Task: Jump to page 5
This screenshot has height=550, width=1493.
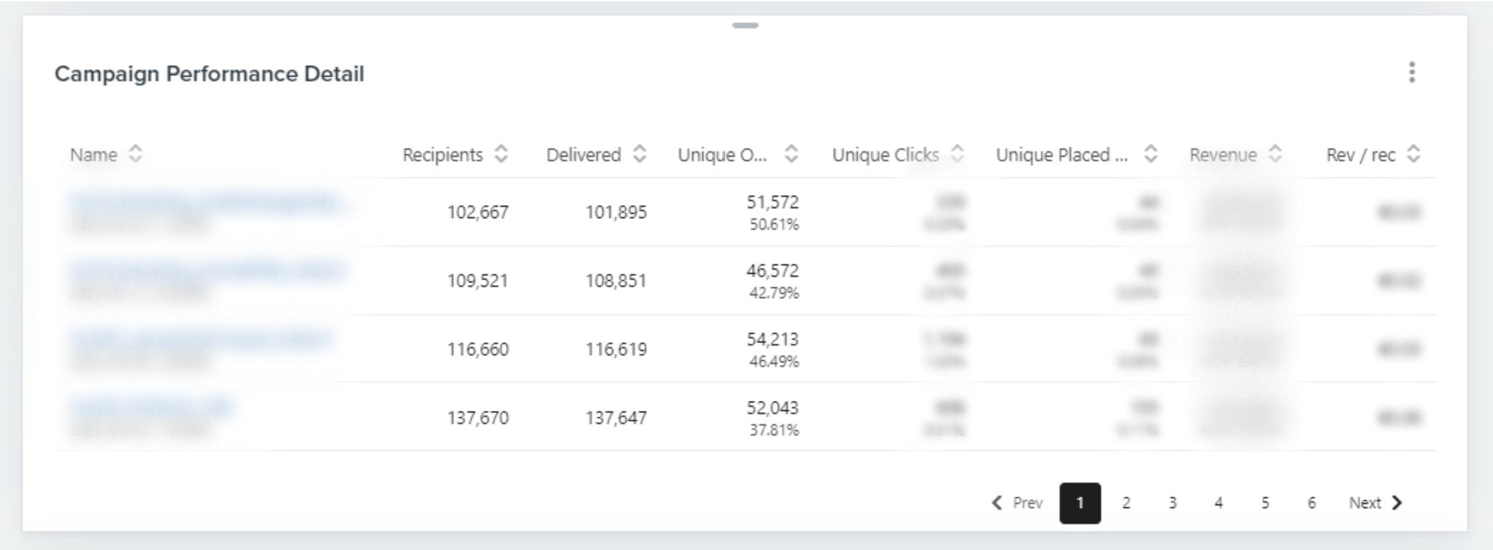Action: click(x=1265, y=503)
